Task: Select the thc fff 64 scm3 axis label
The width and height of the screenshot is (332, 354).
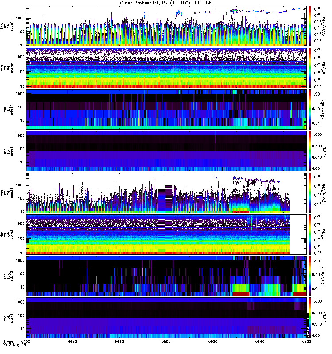Action: (7, 235)
